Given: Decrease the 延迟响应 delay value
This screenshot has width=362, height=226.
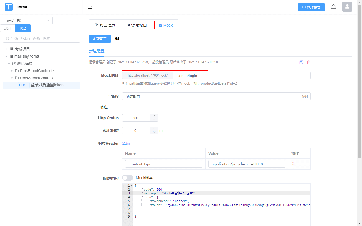Looking at the screenshot, I should point(154,132).
